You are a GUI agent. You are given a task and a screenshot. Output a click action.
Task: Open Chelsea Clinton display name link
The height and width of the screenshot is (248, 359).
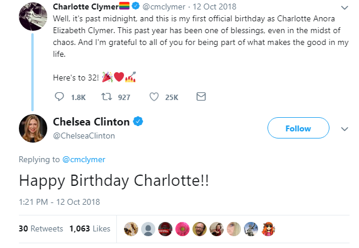(x=91, y=123)
